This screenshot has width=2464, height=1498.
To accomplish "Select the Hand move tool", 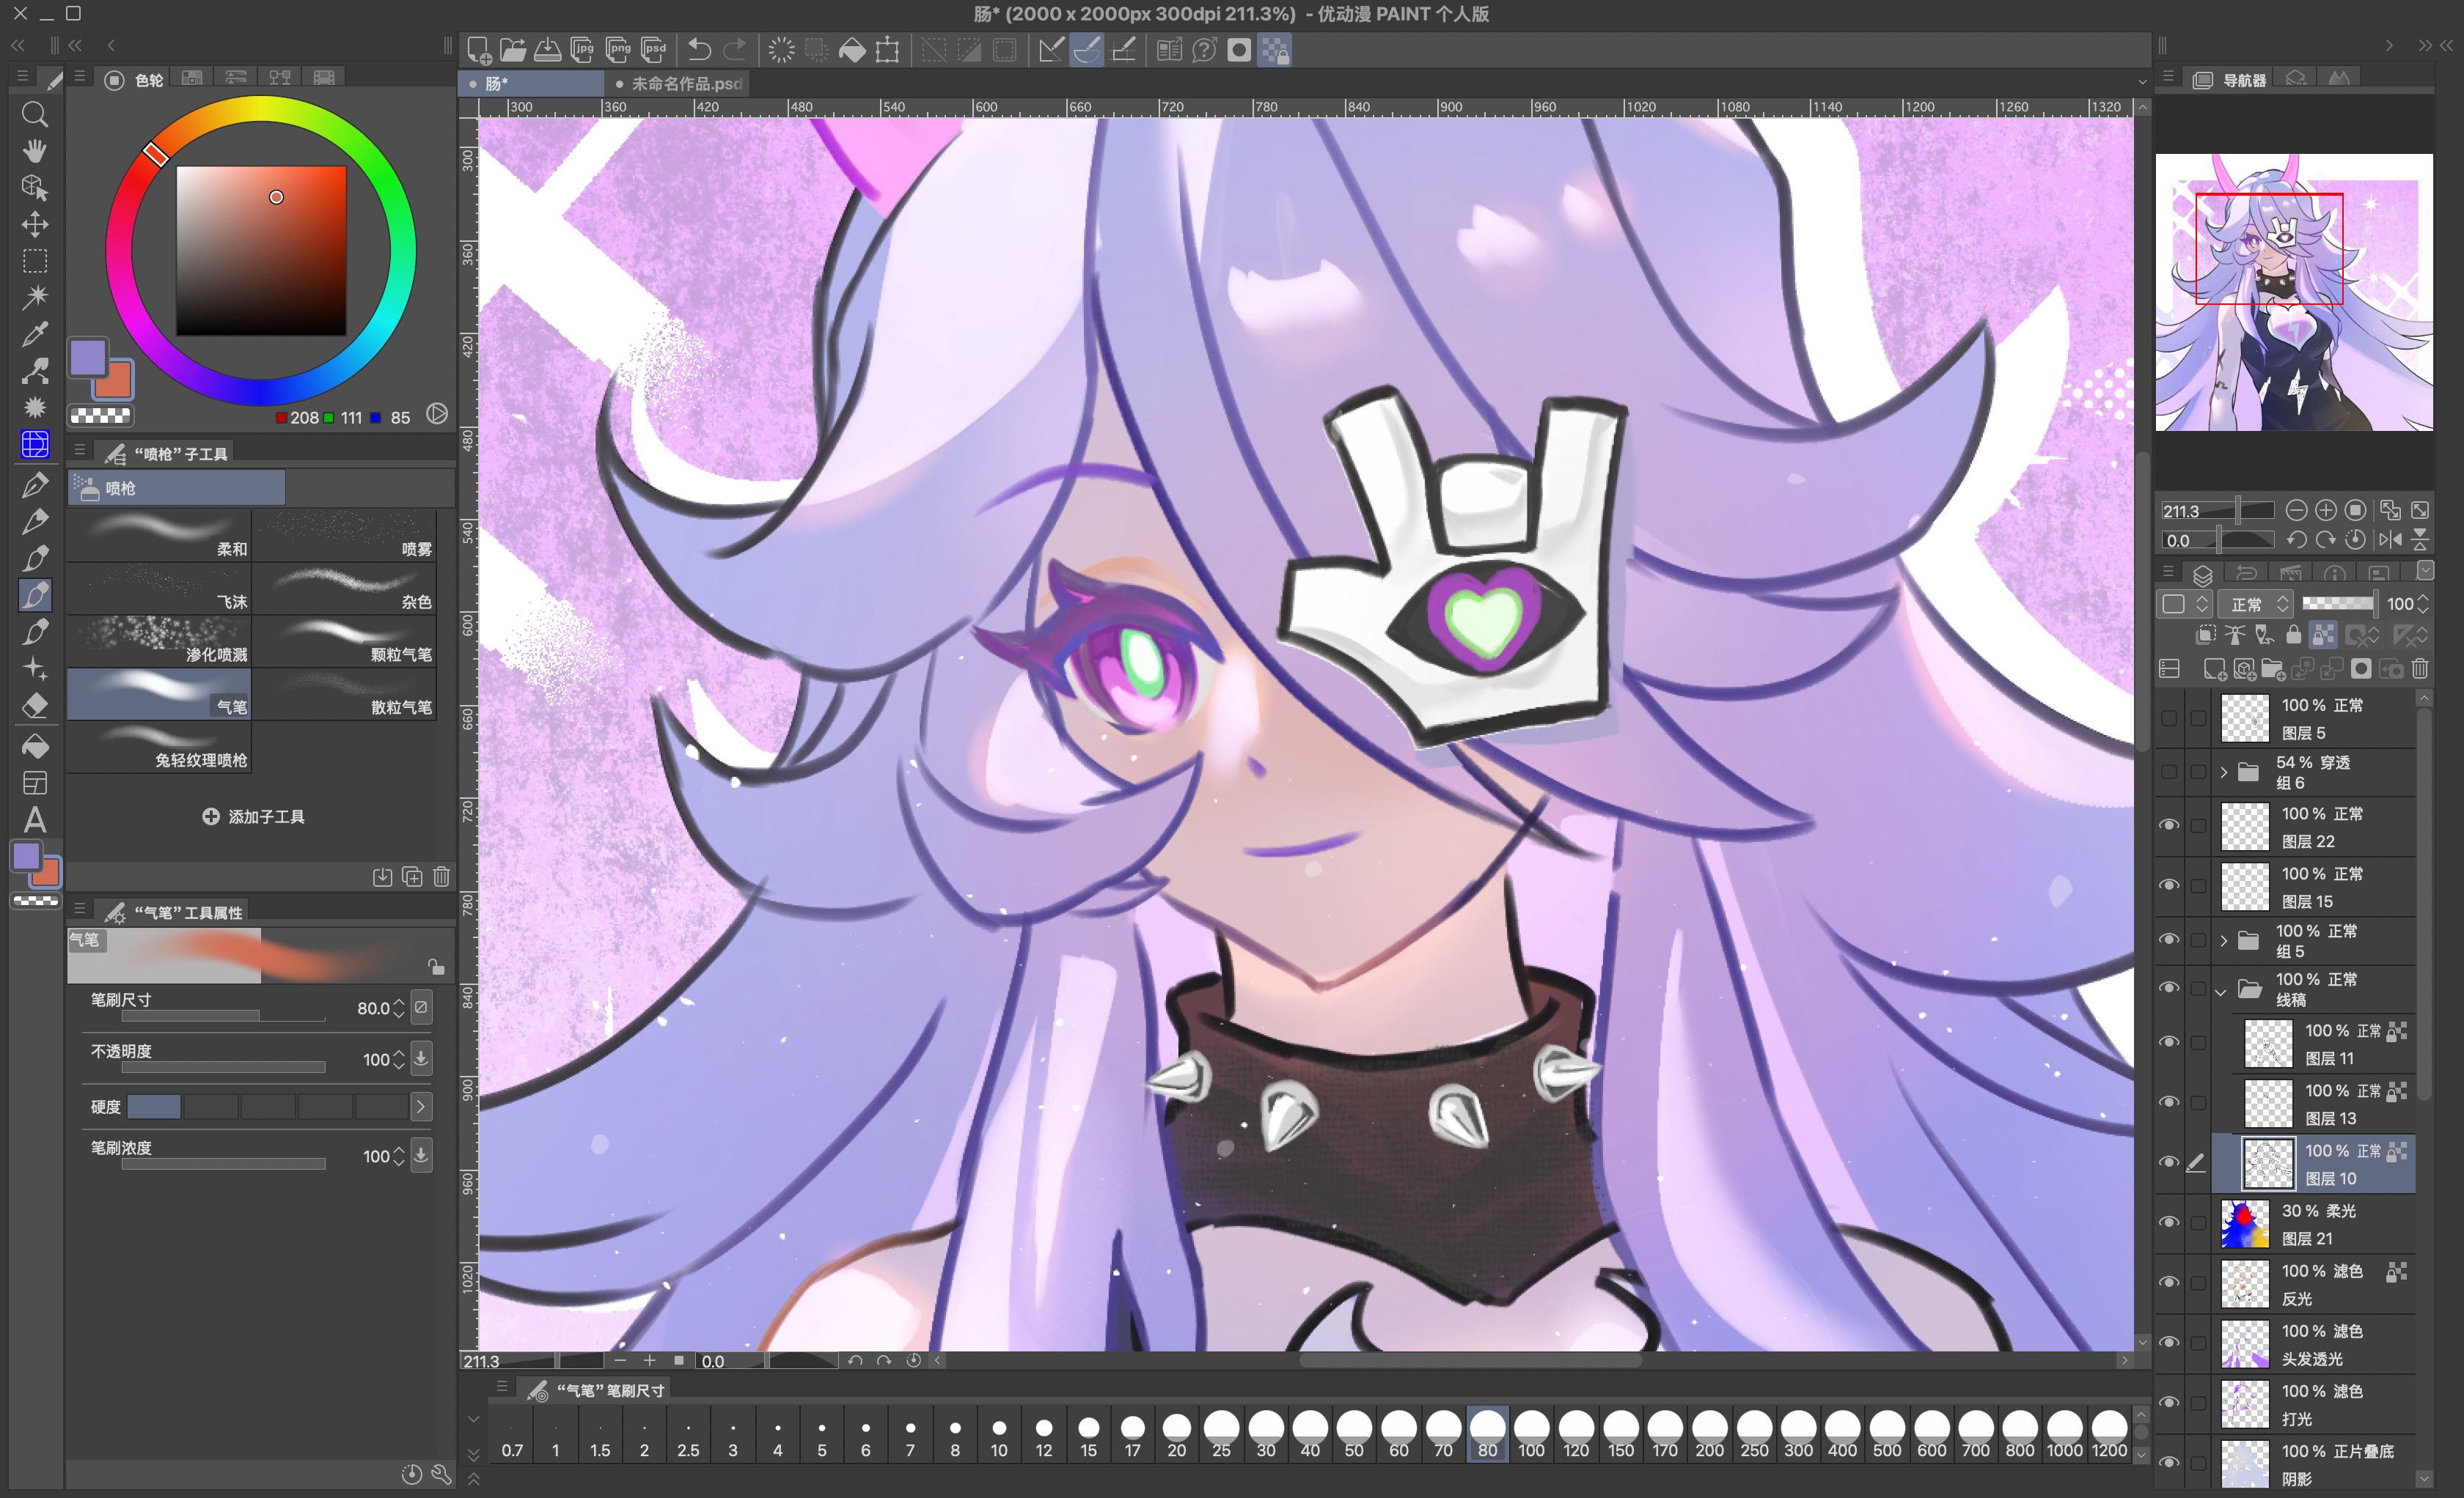I will [x=35, y=151].
